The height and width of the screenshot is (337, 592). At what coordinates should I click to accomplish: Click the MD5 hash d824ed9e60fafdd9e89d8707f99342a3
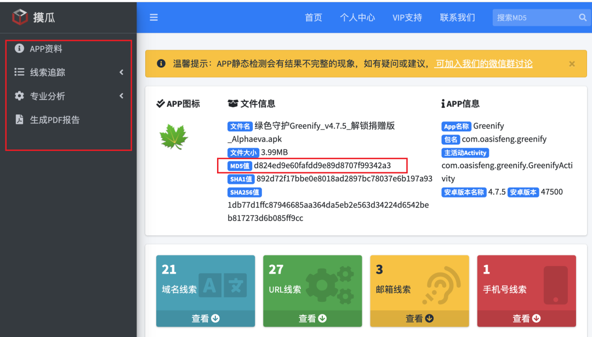point(322,165)
